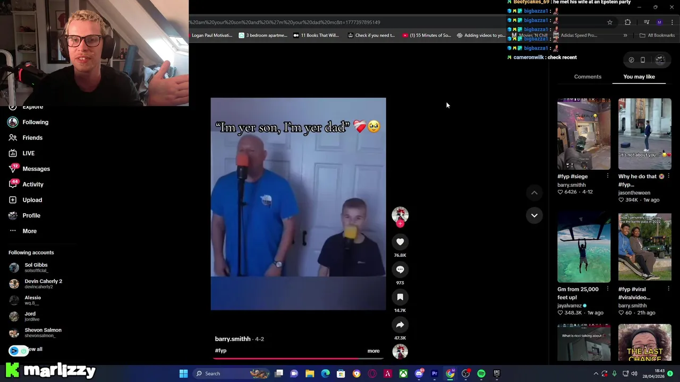Open Alessio following account
The width and height of the screenshot is (680, 382).
pyautogui.click(x=25, y=300)
